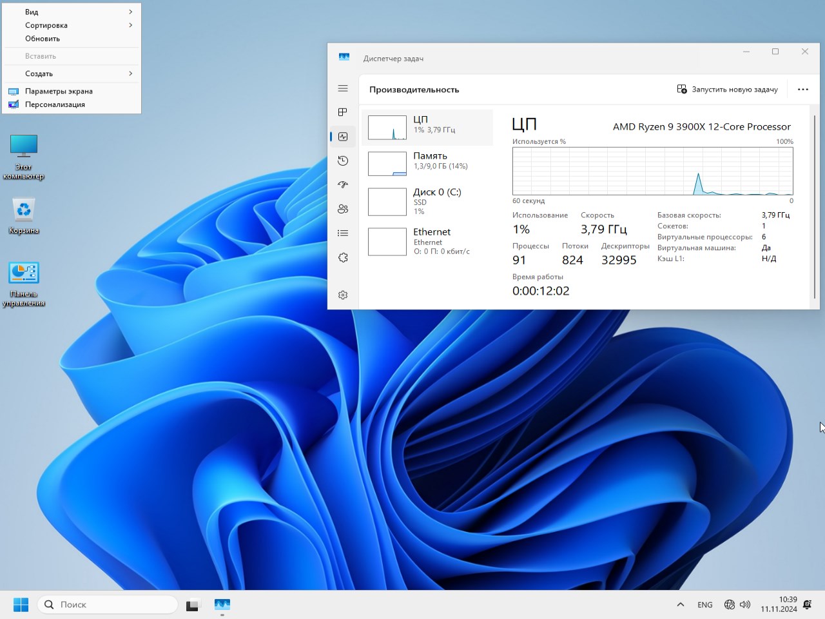Show the Details list page icon
825x619 pixels.
343,233
